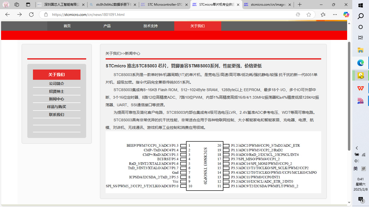The image size is (369, 207).
Task: Open 关于我们 in the top navigation bar
Action: (197, 26)
